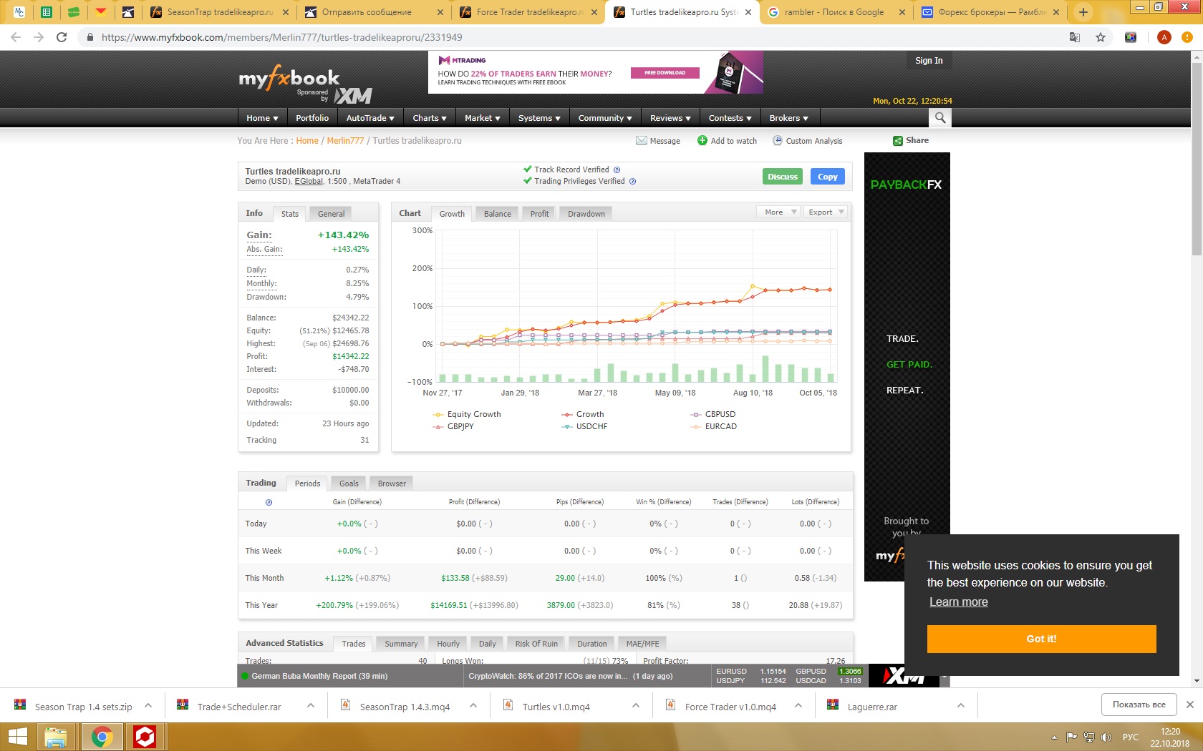Bookmark this page with the star icon
Viewport: 1203px width, 751px height.
point(1101,37)
